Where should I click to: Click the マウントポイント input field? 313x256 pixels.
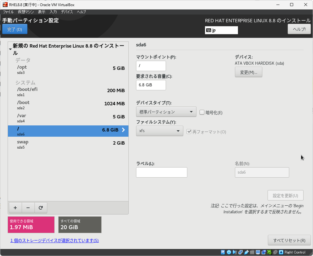151,66
